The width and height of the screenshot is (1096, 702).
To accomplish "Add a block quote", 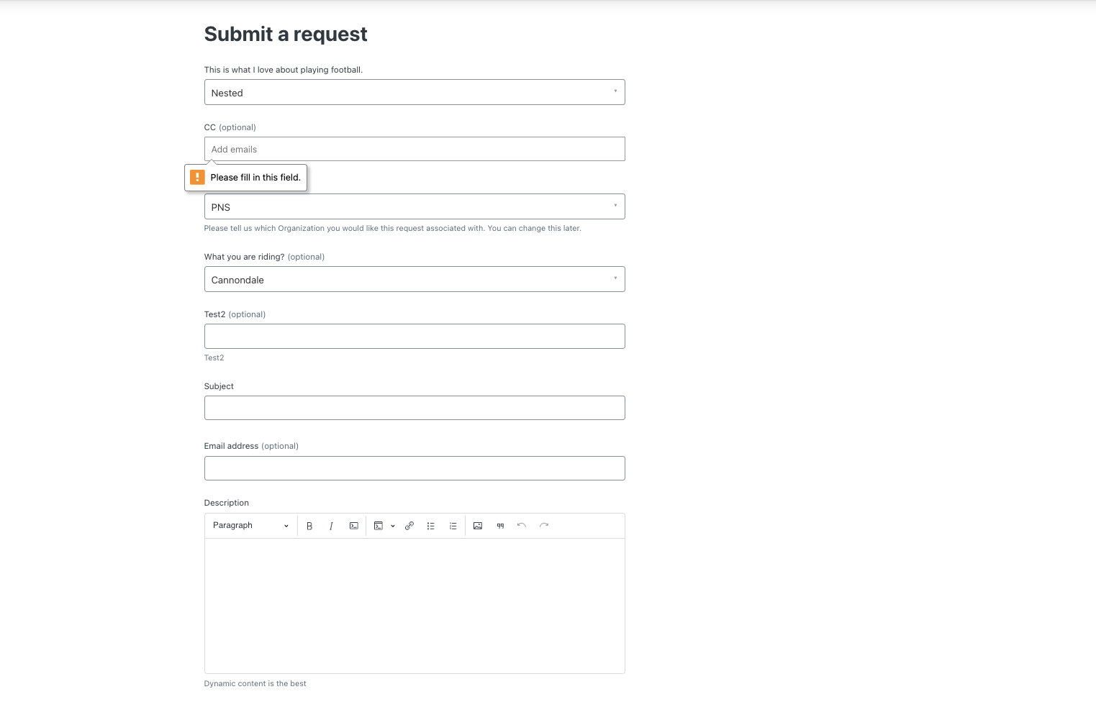I will pyautogui.click(x=500, y=526).
